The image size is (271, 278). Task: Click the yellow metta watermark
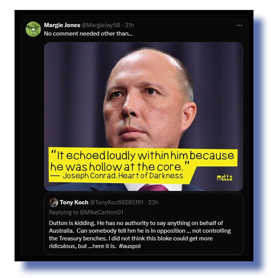point(224,178)
